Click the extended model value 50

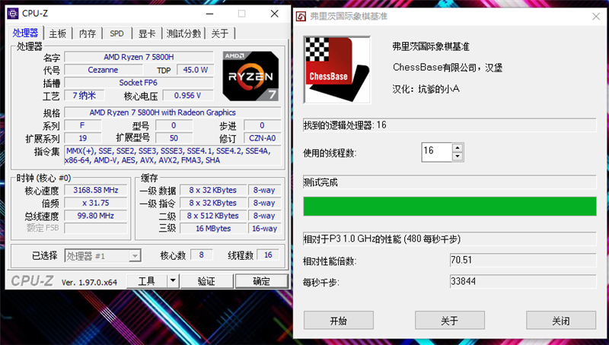coord(174,138)
